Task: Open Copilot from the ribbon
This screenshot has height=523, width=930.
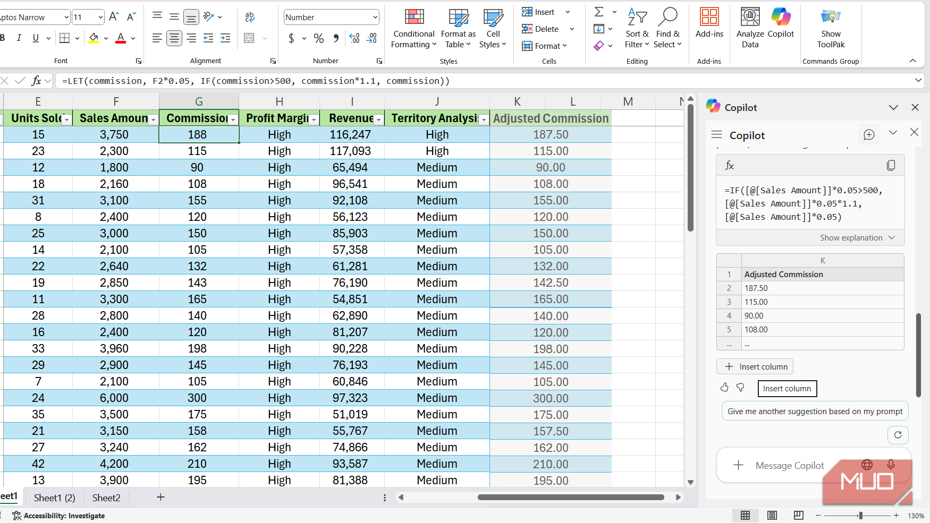Action: (781, 23)
